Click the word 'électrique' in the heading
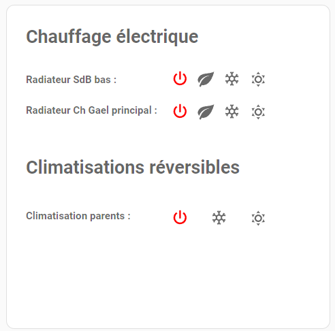335x331 pixels. click(x=157, y=37)
